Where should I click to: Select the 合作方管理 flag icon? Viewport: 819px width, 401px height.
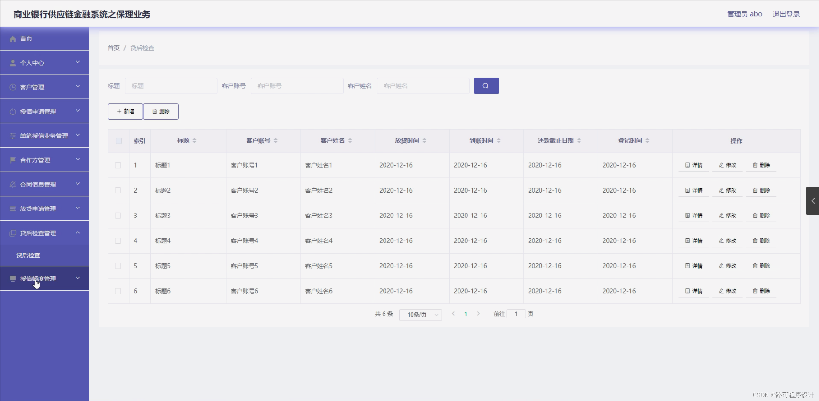click(13, 160)
